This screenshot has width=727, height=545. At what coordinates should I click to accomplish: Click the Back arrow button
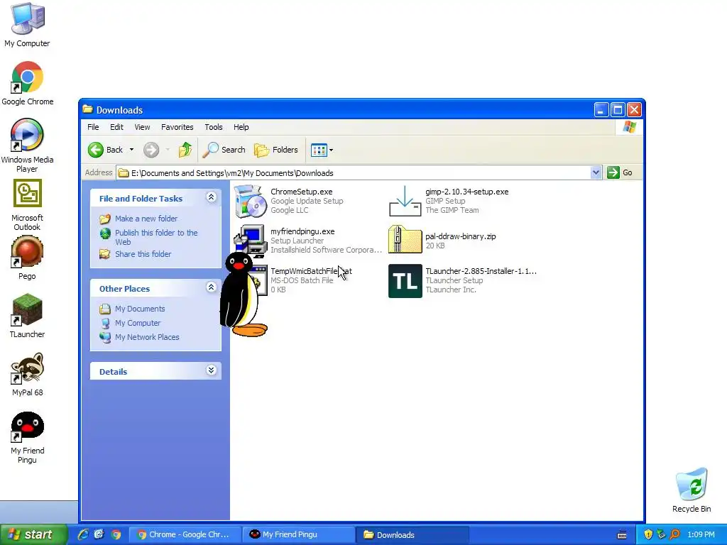106,150
